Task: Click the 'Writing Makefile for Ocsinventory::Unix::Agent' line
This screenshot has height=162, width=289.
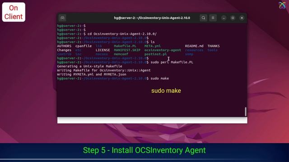Action: [x=104, y=70]
